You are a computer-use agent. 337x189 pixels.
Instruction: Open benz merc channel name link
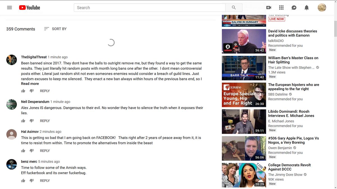coord(29,162)
